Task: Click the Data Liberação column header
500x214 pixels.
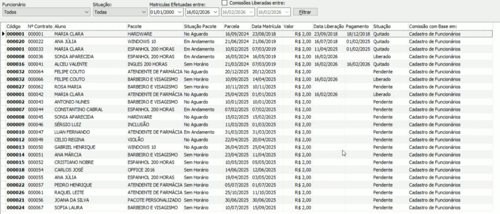Action: tap(329, 26)
